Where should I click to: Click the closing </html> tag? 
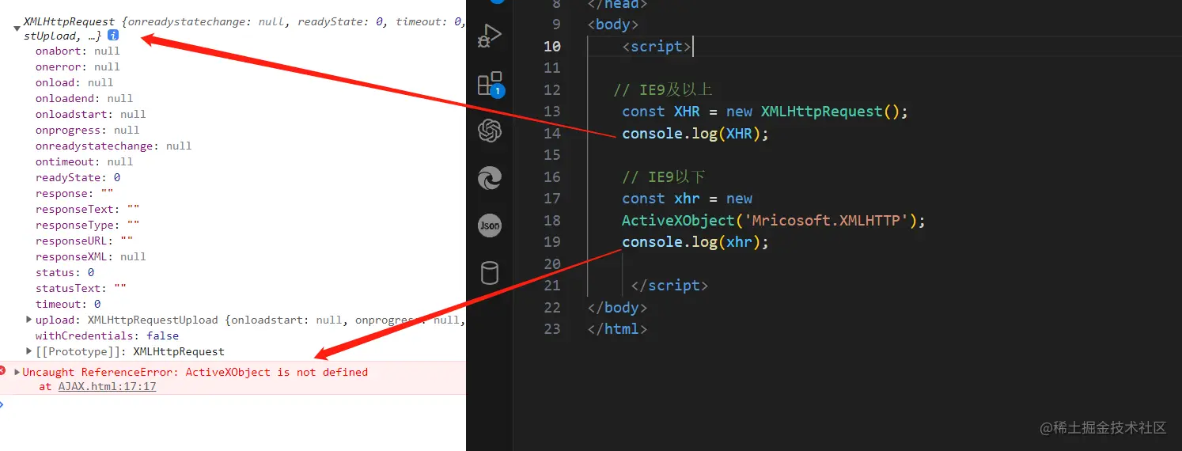617,328
